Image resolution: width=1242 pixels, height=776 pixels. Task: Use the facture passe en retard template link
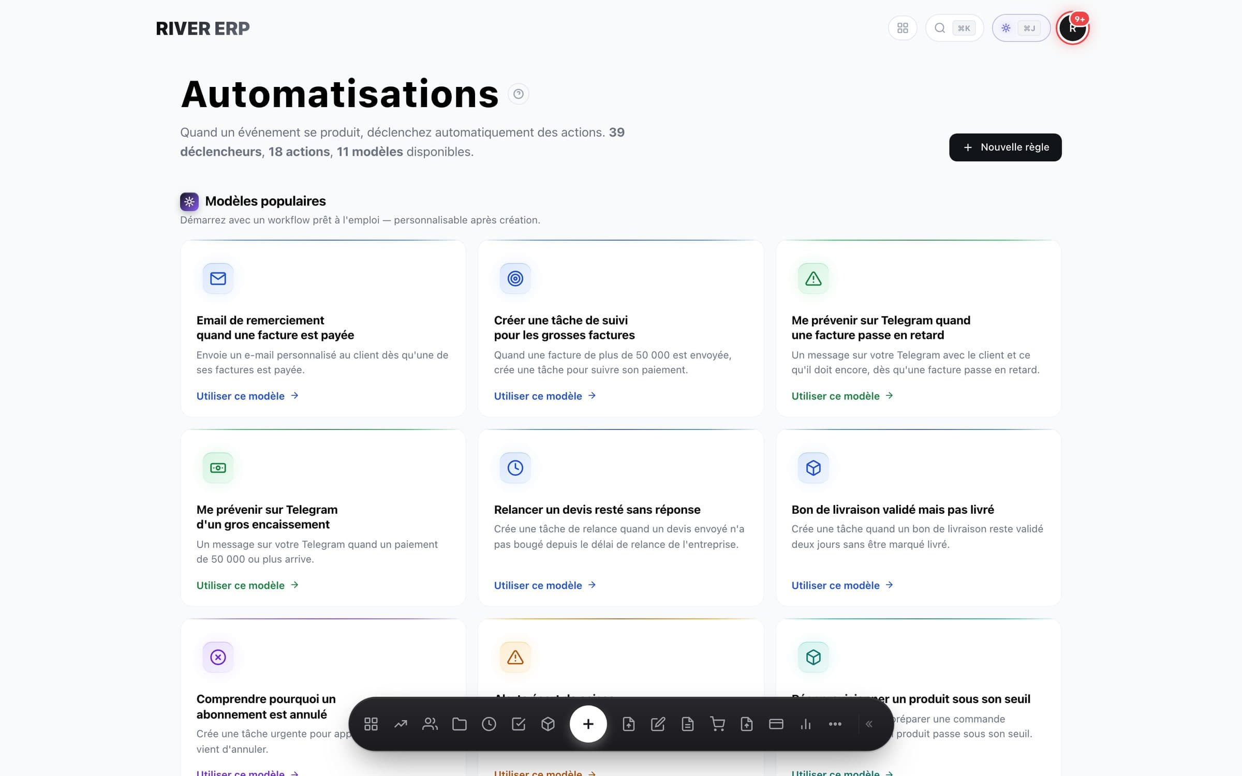tap(842, 396)
